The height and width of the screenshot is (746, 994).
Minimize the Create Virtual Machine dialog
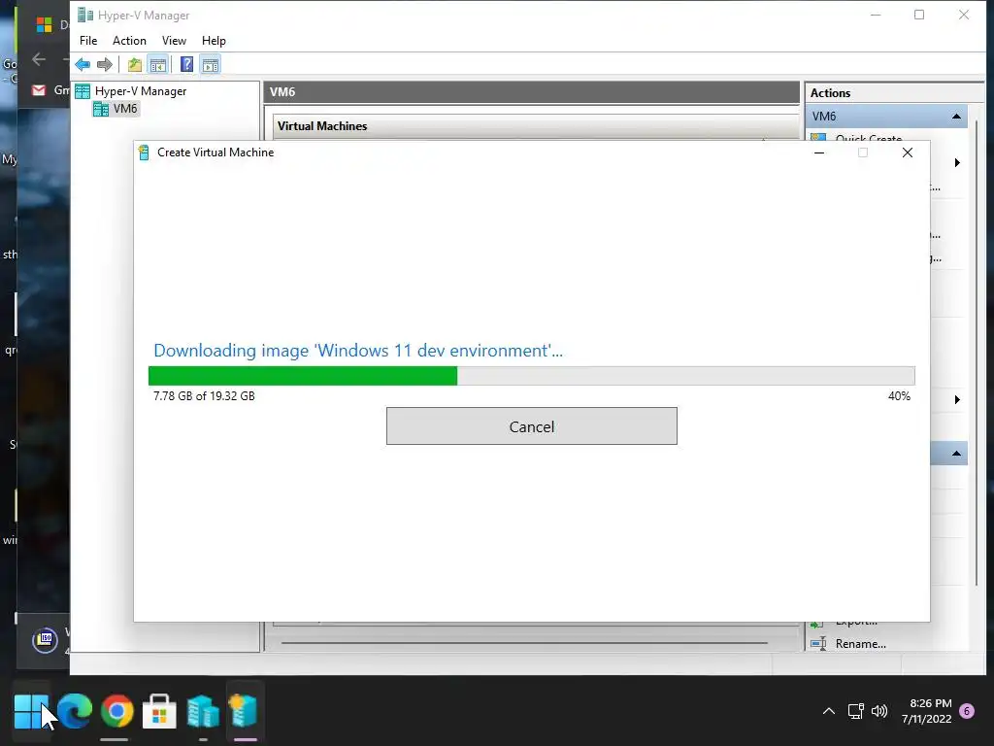819,153
